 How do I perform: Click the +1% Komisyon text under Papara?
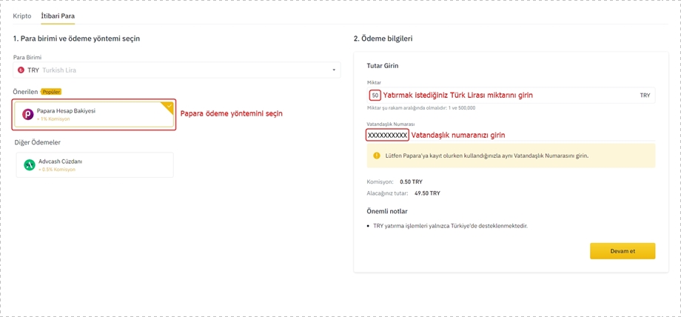[x=53, y=119]
